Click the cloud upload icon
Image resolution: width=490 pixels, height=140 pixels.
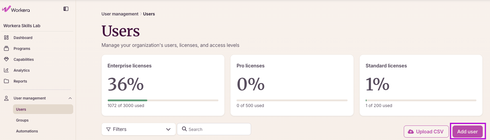[x=411, y=132]
